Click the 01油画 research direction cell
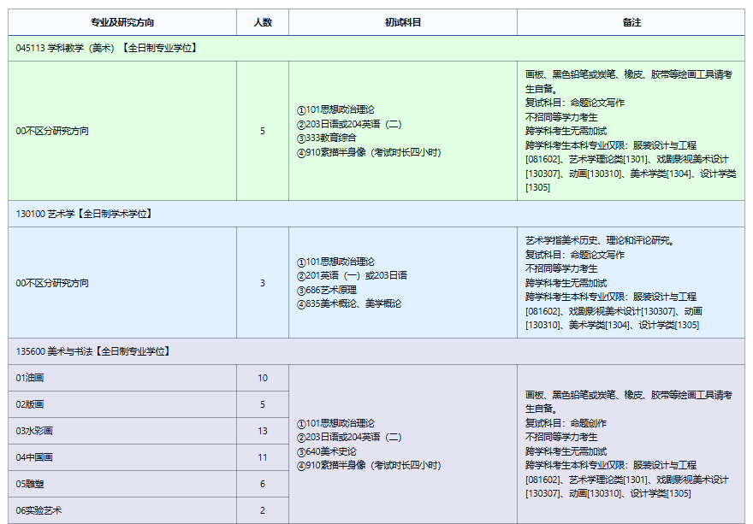Screen dimensions: 753x524 click(x=29, y=378)
